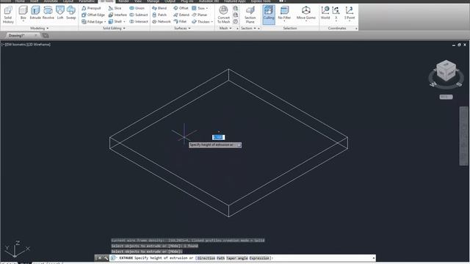Expand the Modeling panel
The height and width of the screenshot is (264, 470).
(x=39, y=28)
